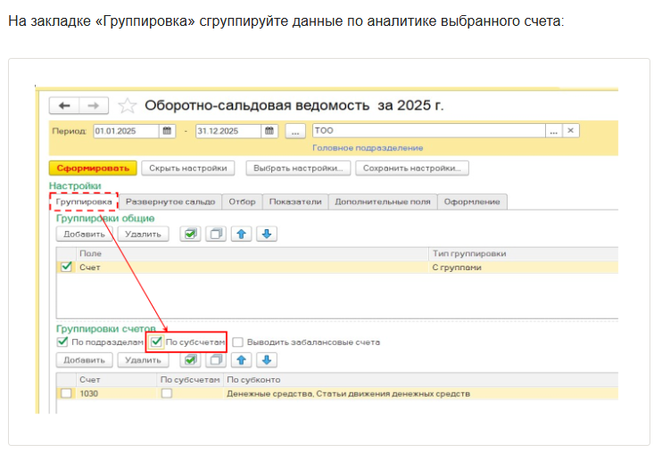The height and width of the screenshot is (461, 662).
Task: Check all rows in Группировки счетов
Action: coord(190,359)
